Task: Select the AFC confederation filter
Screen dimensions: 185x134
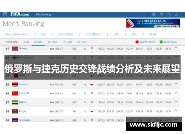Action: coord(134,34)
